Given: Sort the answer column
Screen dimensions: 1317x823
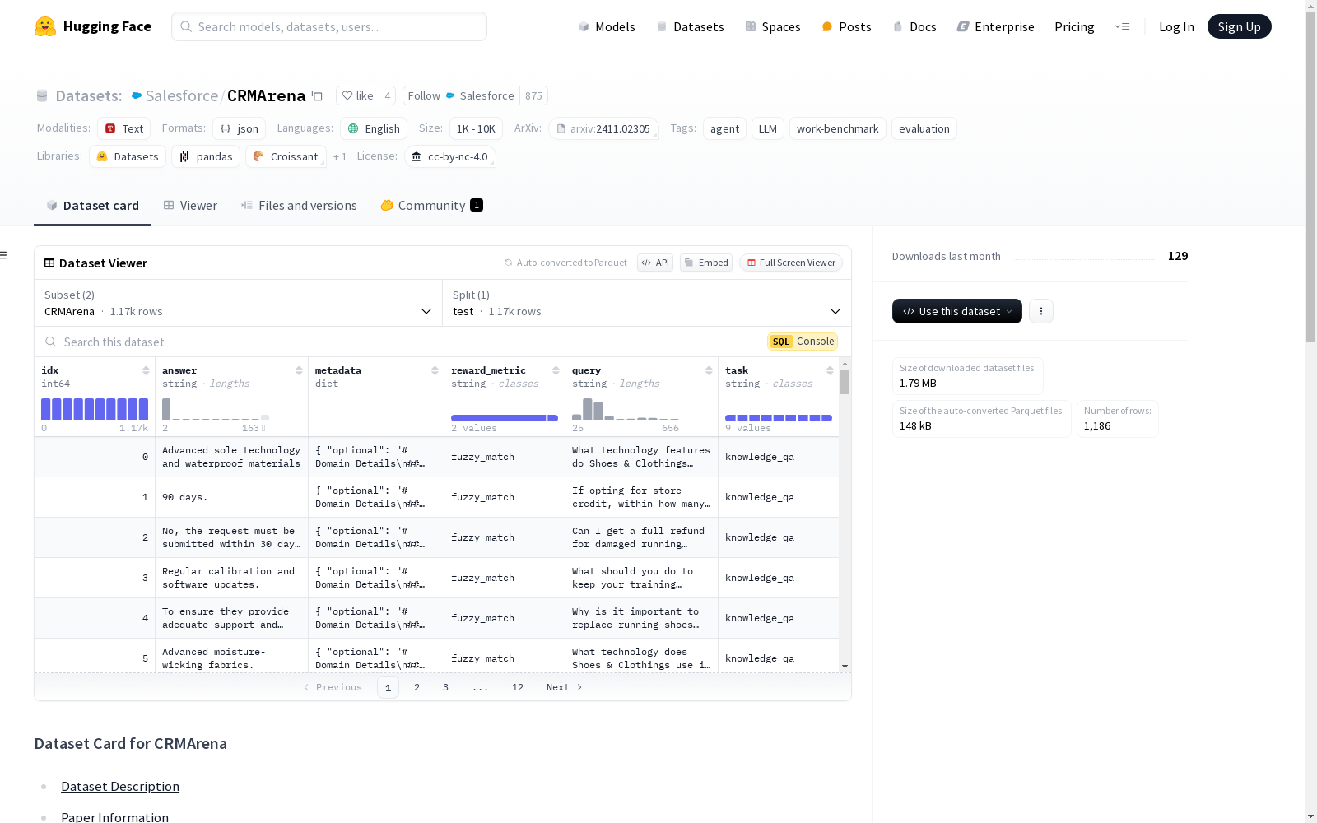Looking at the screenshot, I should tap(299, 370).
